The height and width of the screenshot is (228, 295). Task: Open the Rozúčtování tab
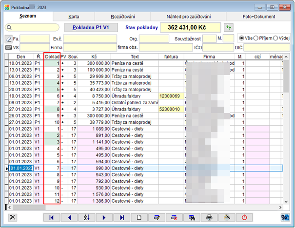coord(123,17)
